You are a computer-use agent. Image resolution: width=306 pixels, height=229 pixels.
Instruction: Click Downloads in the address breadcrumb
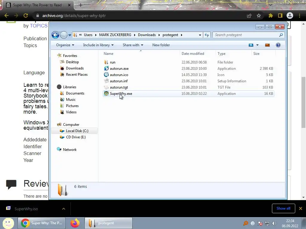point(147,35)
